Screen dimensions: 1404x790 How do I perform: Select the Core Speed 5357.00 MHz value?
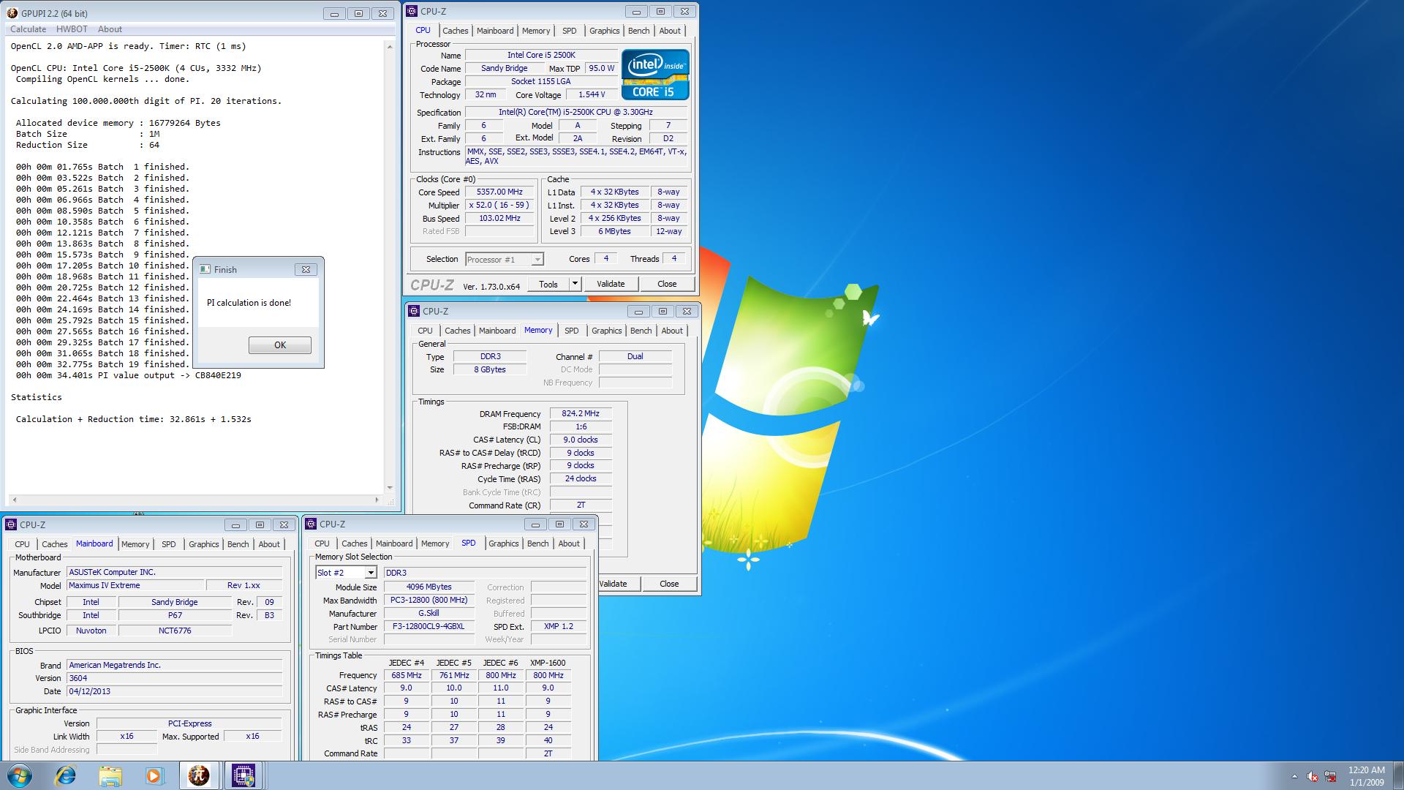(499, 192)
